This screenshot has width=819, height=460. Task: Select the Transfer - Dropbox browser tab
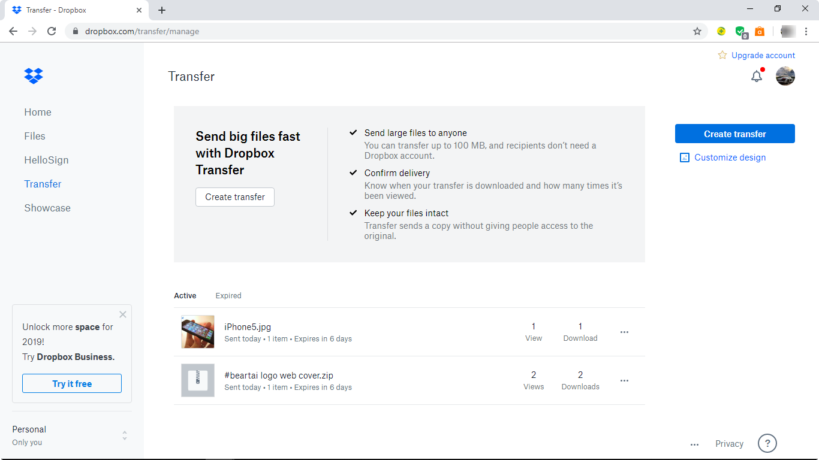pyautogui.click(x=77, y=10)
